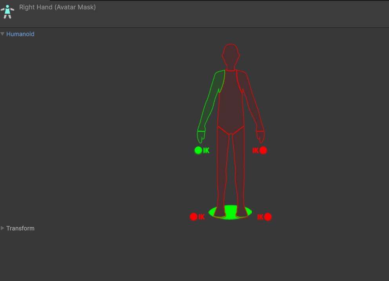Image resolution: width=389 pixels, height=281 pixels.
Task: Disable the green hand fingers on avatar
Action: tap(201, 137)
